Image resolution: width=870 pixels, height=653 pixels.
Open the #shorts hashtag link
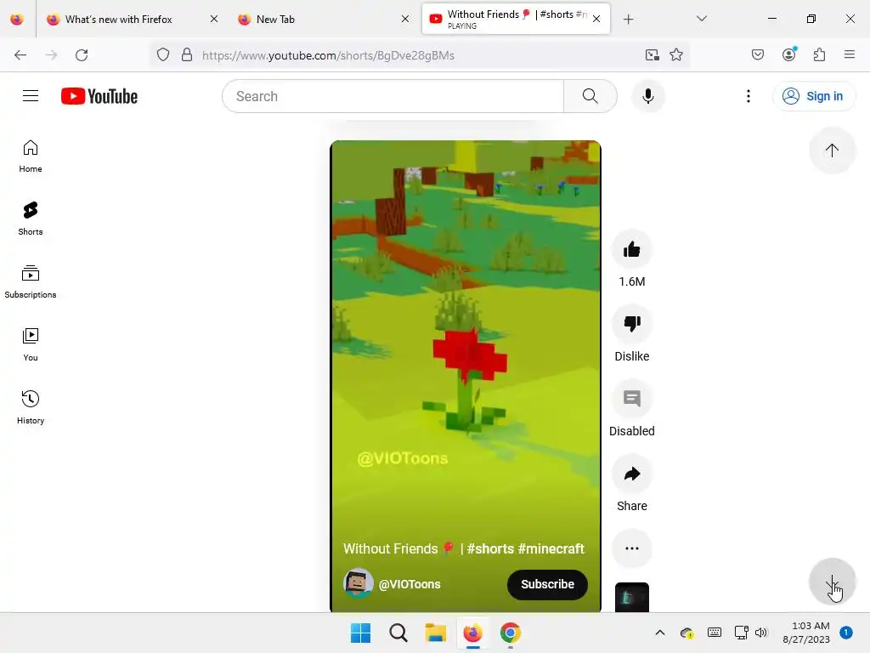490,548
